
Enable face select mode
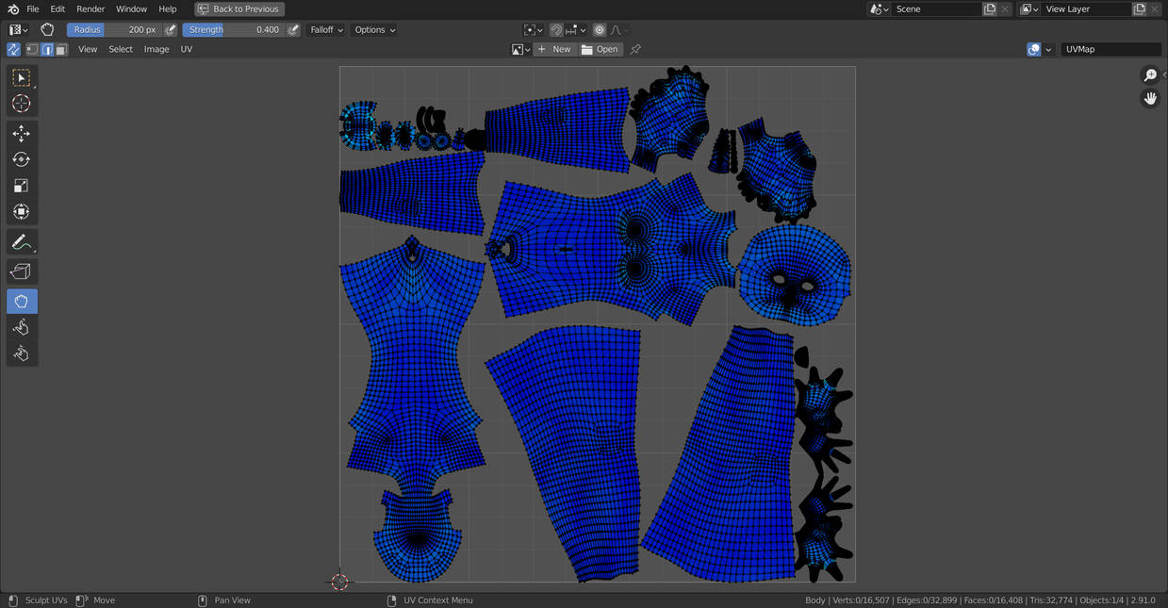coord(61,49)
